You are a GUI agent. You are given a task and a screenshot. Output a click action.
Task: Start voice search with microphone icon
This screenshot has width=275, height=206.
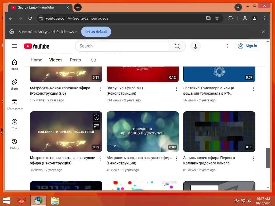pyautogui.click(x=196, y=46)
